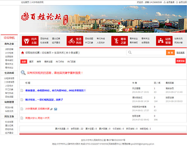This screenshot has width=187, height=149.
Task: Open 生活休闲 heading in left sidebar
Action: click(9, 73)
